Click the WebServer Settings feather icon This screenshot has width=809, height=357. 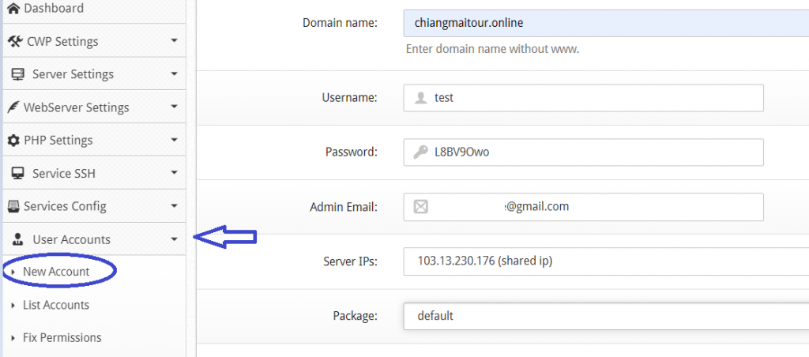tap(13, 107)
